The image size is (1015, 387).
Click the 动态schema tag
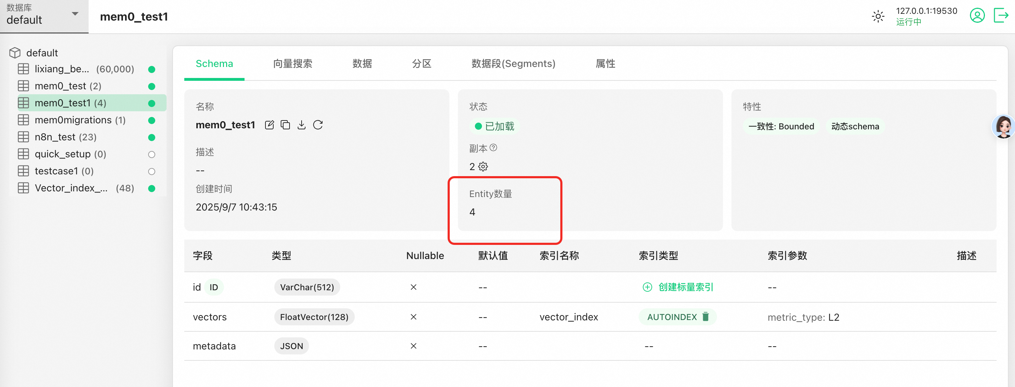click(855, 127)
